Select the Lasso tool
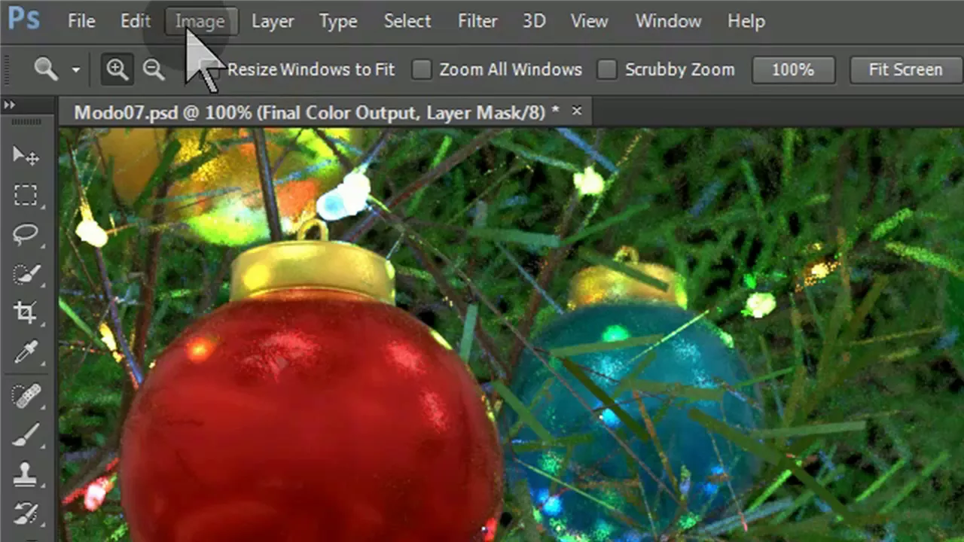This screenshot has height=542, width=964. pos(26,235)
